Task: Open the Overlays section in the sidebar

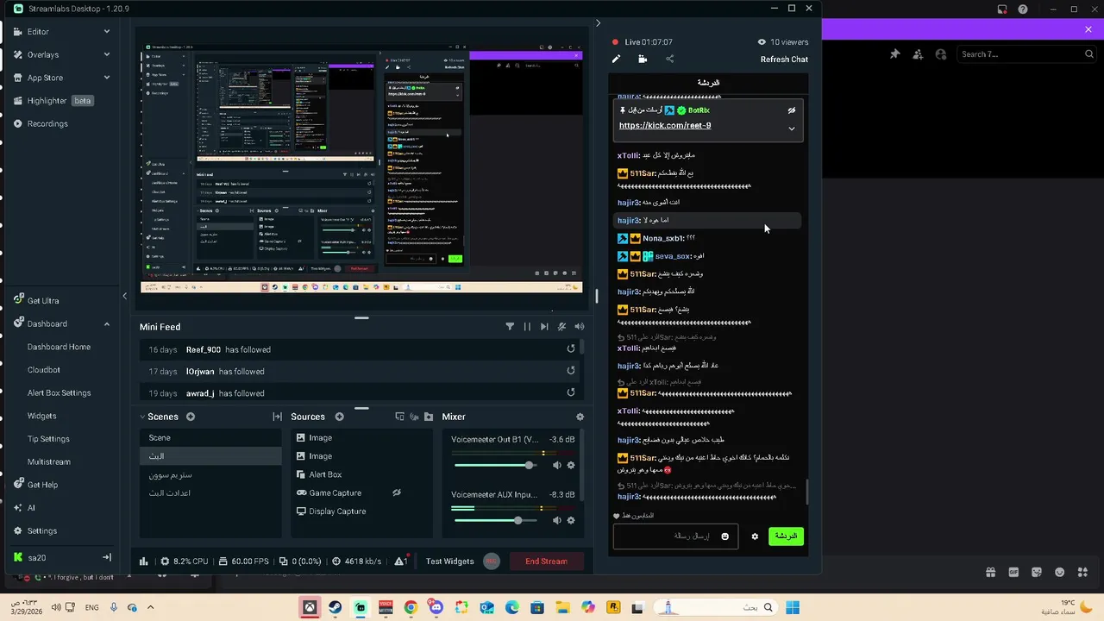Action: (x=42, y=54)
